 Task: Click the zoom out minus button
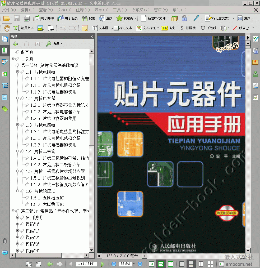coord(114,264)
